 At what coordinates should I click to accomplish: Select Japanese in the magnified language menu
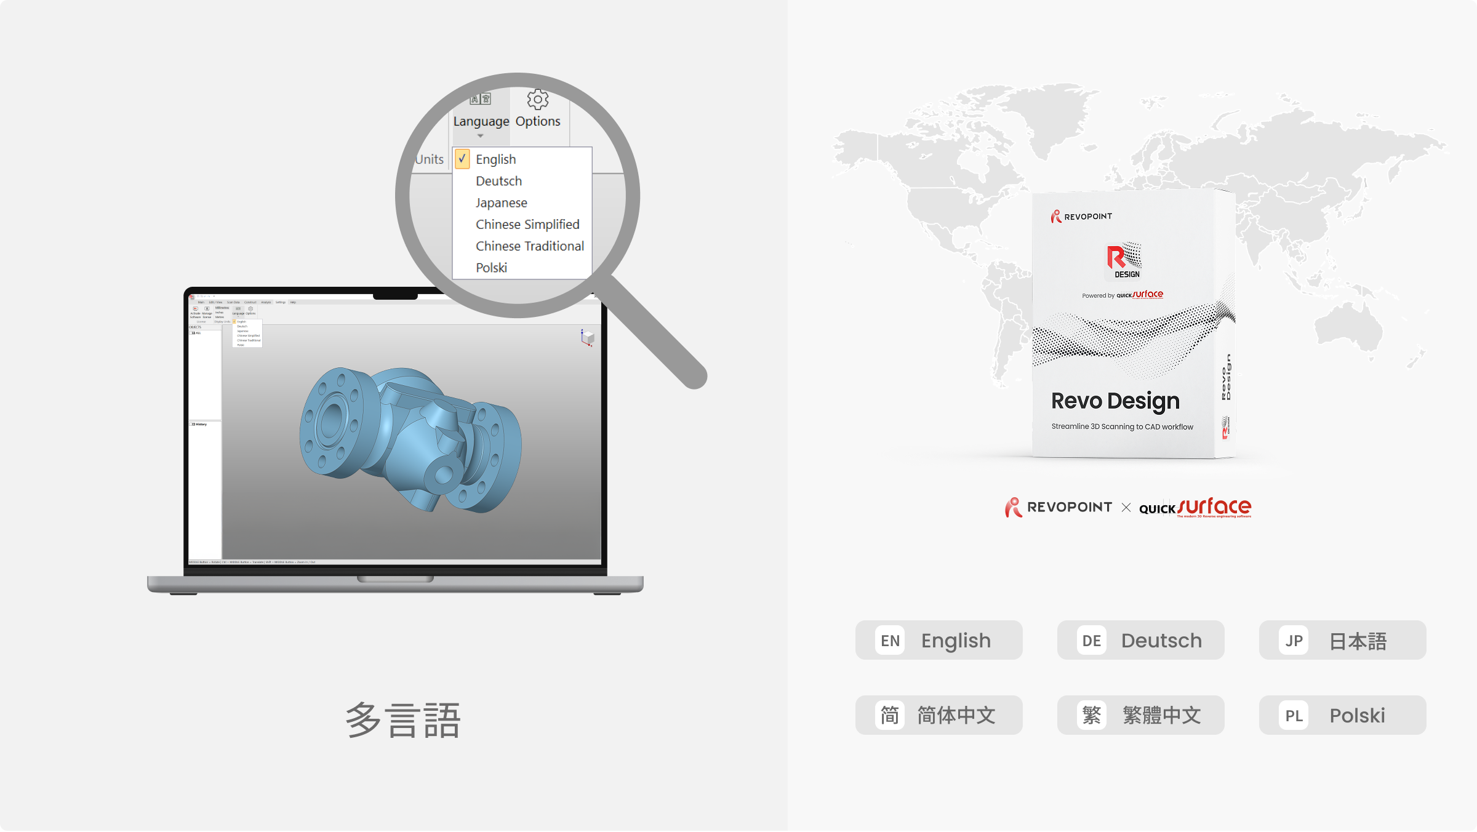coord(501,202)
